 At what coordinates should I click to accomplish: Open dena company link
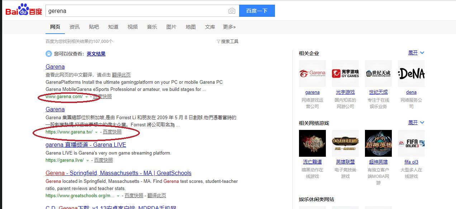point(411,92)
